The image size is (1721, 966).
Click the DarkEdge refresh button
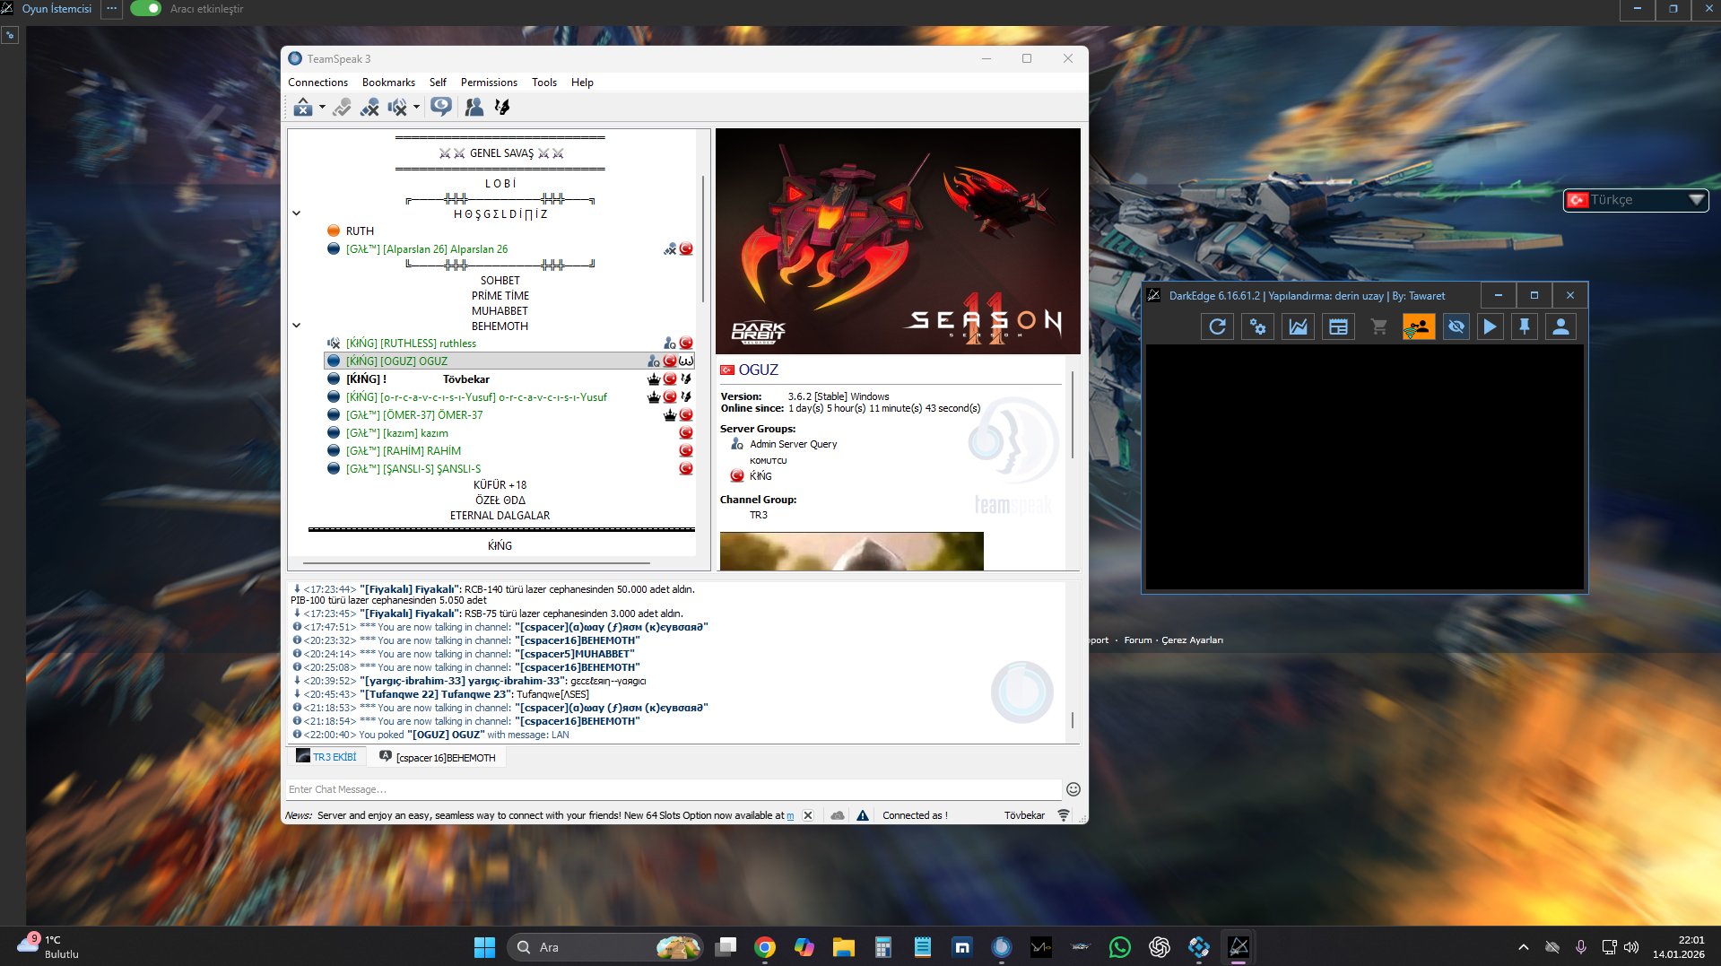click(x=1217, y=326)
